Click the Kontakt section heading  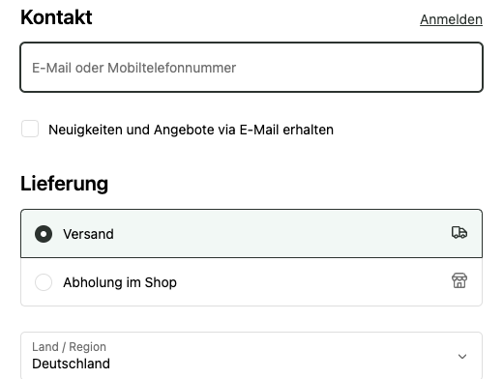tap(56, 17)
